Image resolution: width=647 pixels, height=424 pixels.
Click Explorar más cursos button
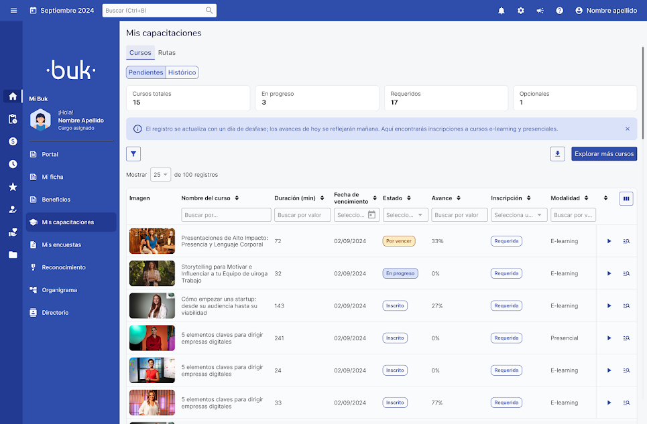[603, 154]
